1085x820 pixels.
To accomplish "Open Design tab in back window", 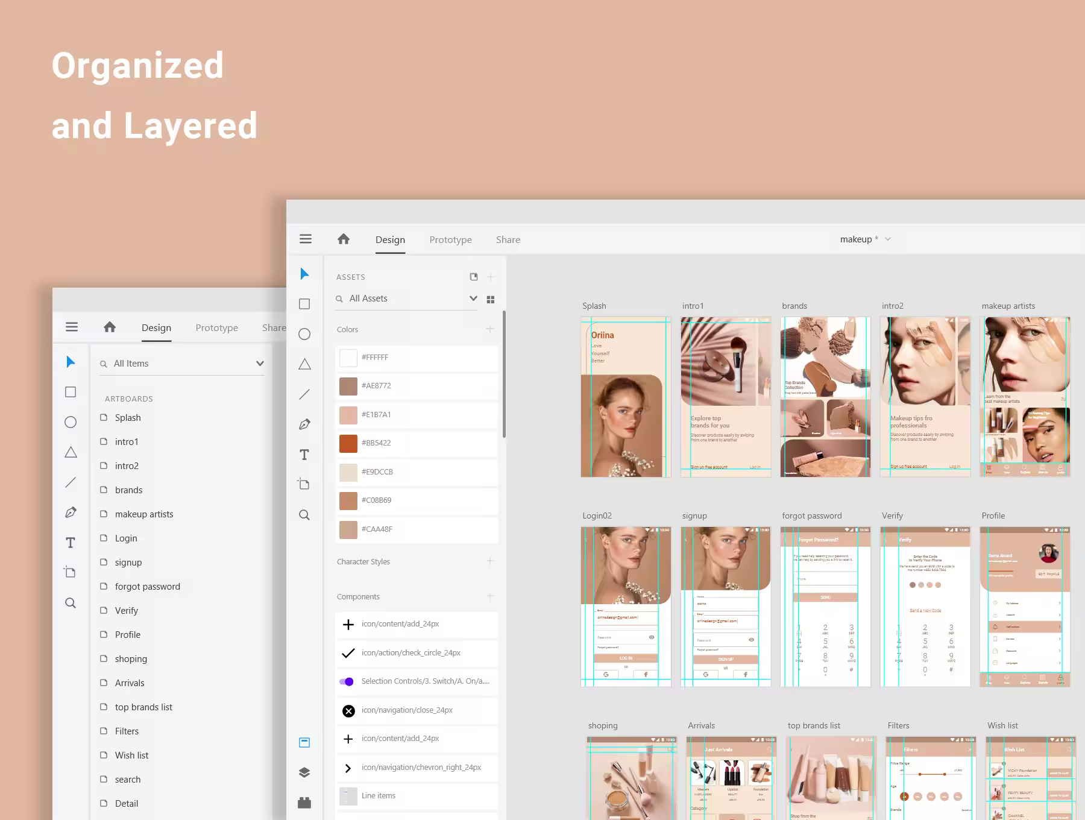I will click(156, 327).
